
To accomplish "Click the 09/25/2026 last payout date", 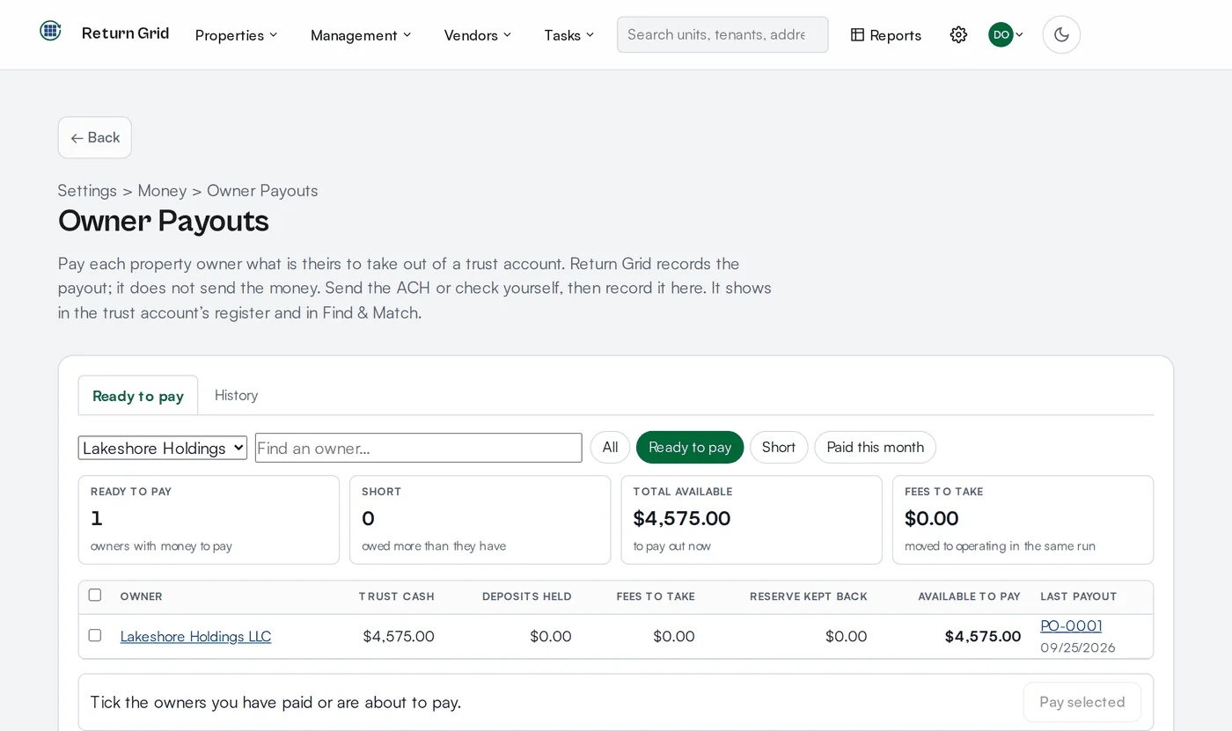I will pos(1078,647).
